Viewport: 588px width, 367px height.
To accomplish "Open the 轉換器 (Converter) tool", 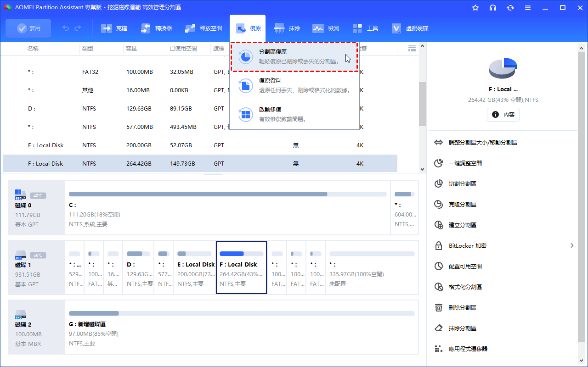I will click(156, 28).
